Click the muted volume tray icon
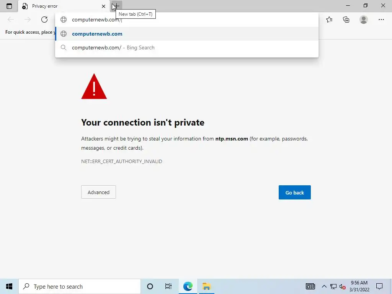 (x=343, y=287)
